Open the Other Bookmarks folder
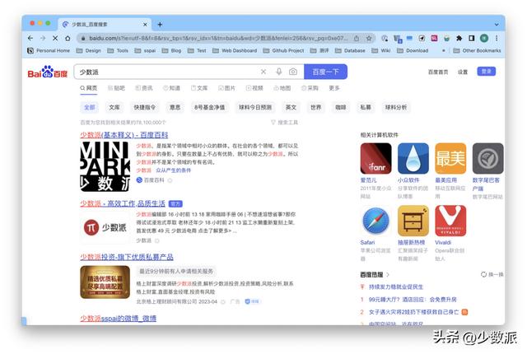527x354 pixels. 477,50
